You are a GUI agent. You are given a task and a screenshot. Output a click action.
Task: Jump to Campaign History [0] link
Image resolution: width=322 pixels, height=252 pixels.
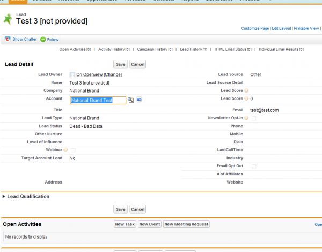click(155, 49)
